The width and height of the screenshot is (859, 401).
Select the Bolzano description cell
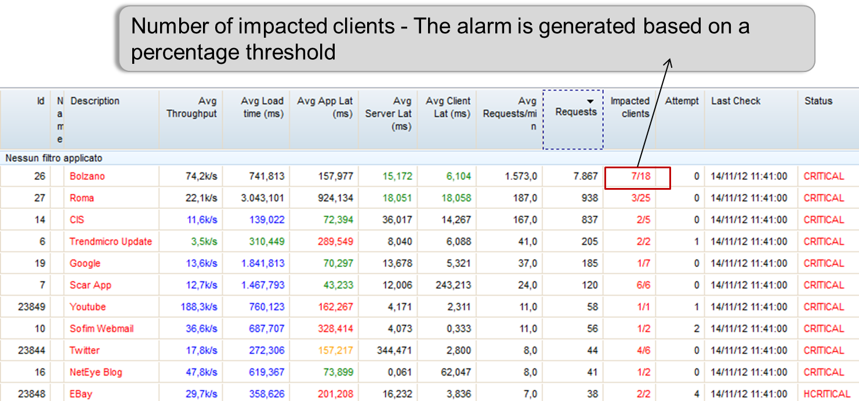tap(111, 176)
